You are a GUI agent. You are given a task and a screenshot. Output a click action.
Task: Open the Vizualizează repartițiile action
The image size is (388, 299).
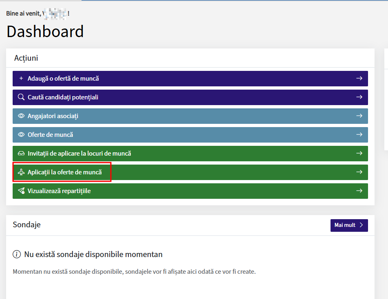pos(59,191)
